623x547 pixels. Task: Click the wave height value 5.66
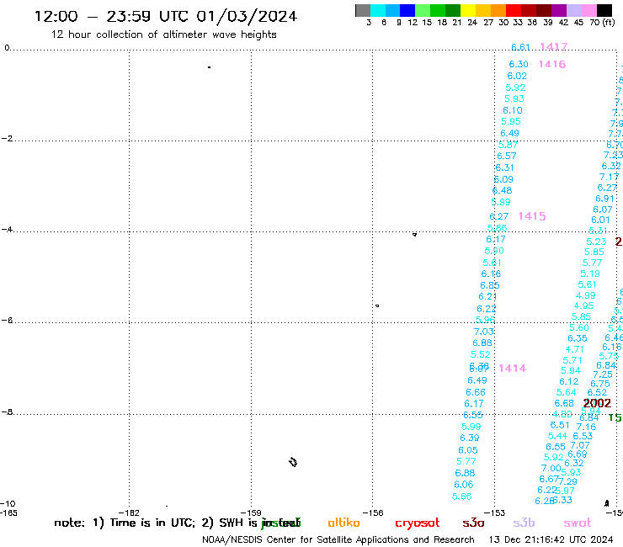(462, 497)
